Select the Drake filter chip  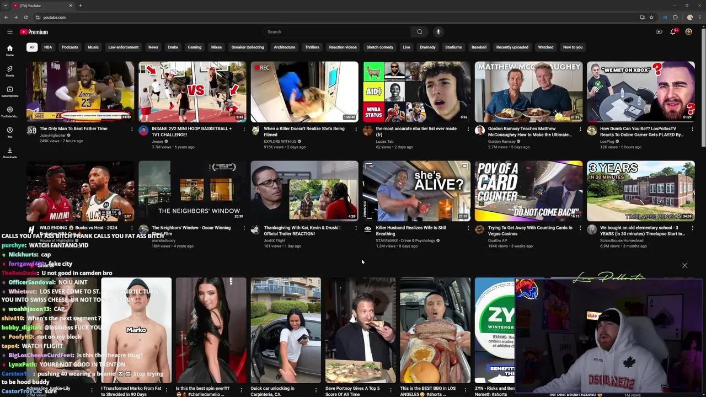pos(173,47)
